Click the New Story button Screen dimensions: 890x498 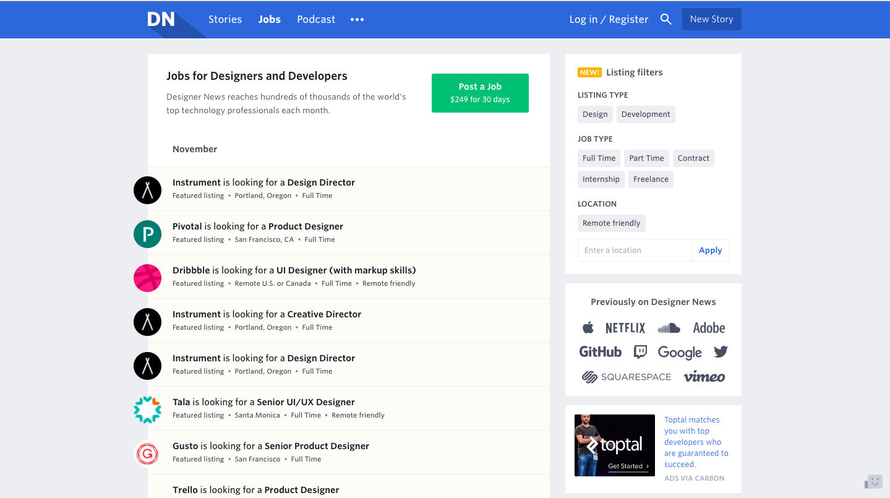click(x=711, y=19)
